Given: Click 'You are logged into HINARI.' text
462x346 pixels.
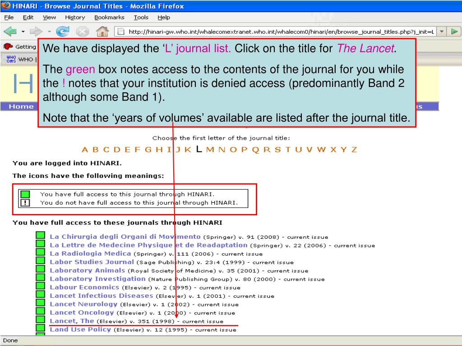Looking at the screenshot, I should click(67, 163).
